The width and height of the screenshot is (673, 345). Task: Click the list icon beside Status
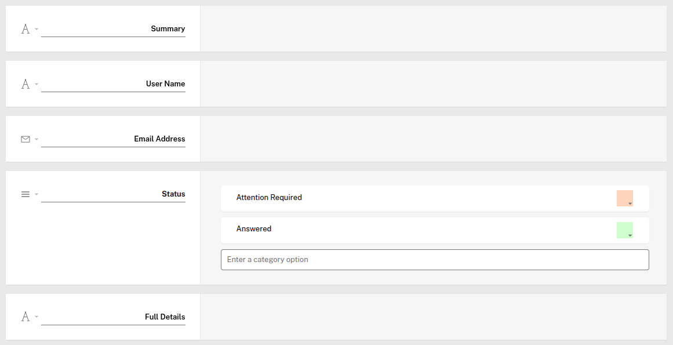tap(25, 194)
